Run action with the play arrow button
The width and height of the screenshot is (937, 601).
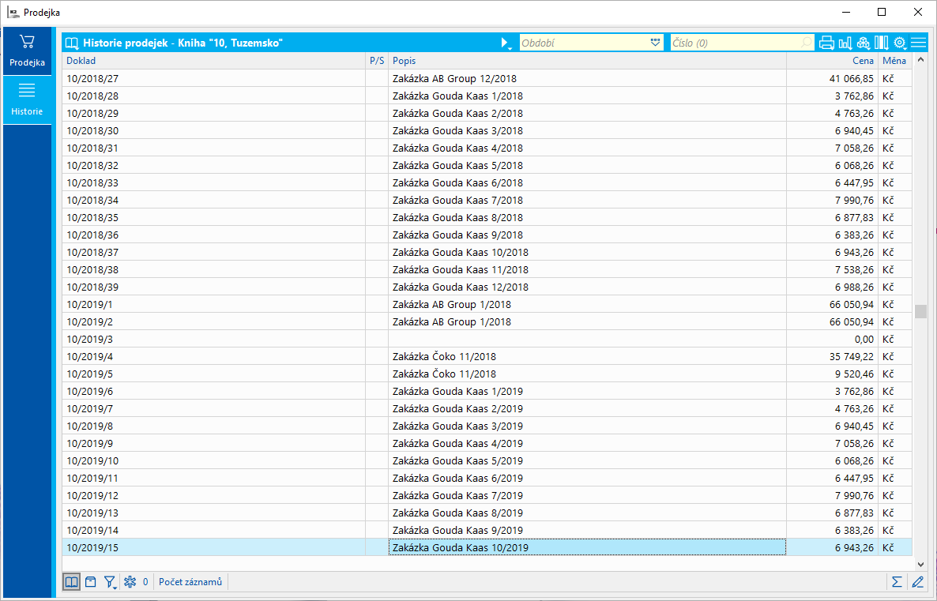click(506, 43)
